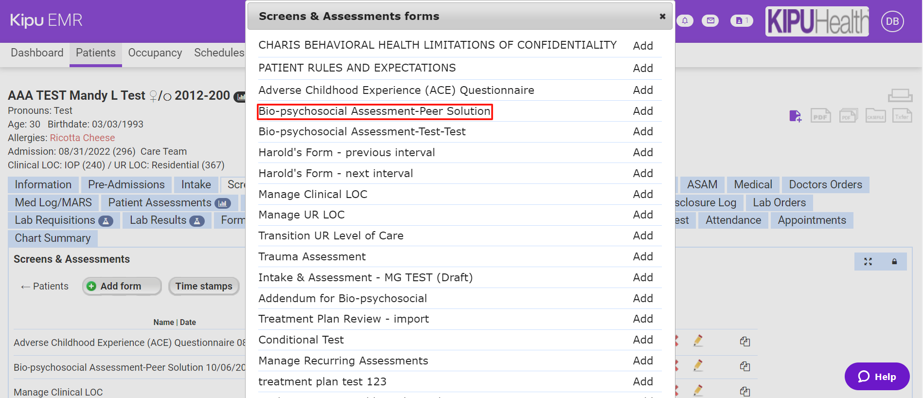Viewport: 923px width, 398px height.
Task: Copy the Bio-psychosocial Assessment-Peer Solution row
Action: pyautogui.click(x=745, y=366)
